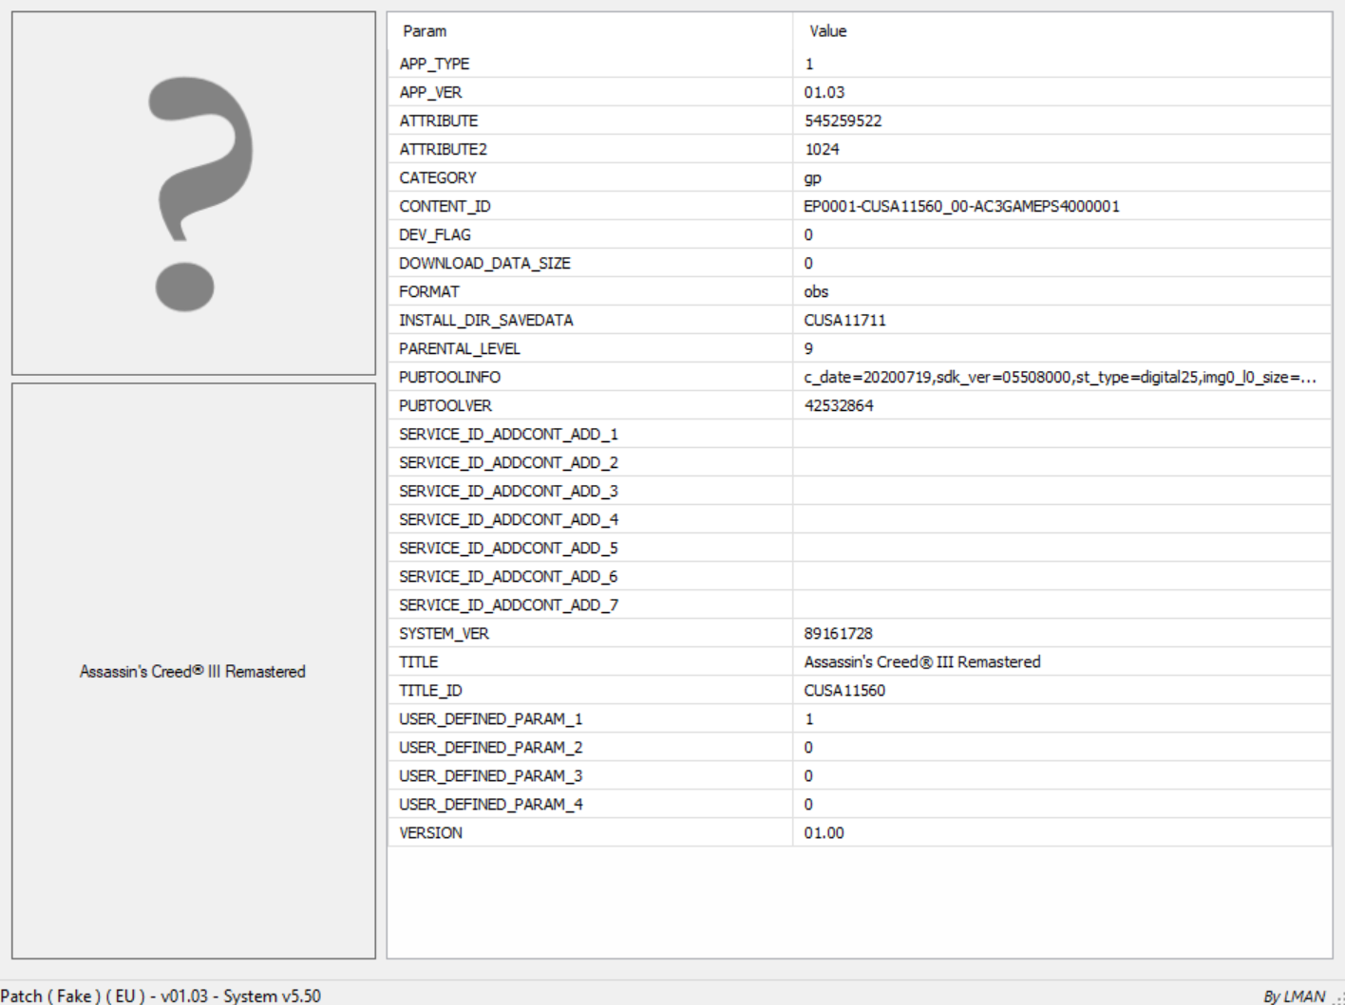Click the Value column header
The image size is (1345, 1005).
tap(827, 31)
